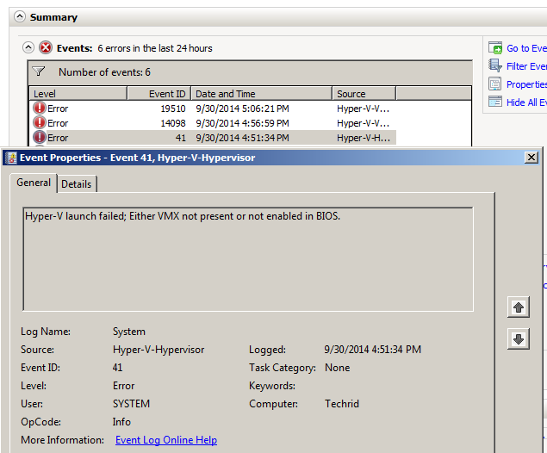
Task: Collapse the Events section chevron
Action: point(28,48)
